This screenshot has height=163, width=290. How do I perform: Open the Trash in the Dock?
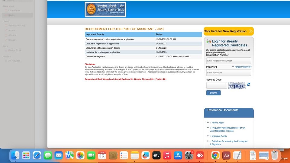click(275, 155)
